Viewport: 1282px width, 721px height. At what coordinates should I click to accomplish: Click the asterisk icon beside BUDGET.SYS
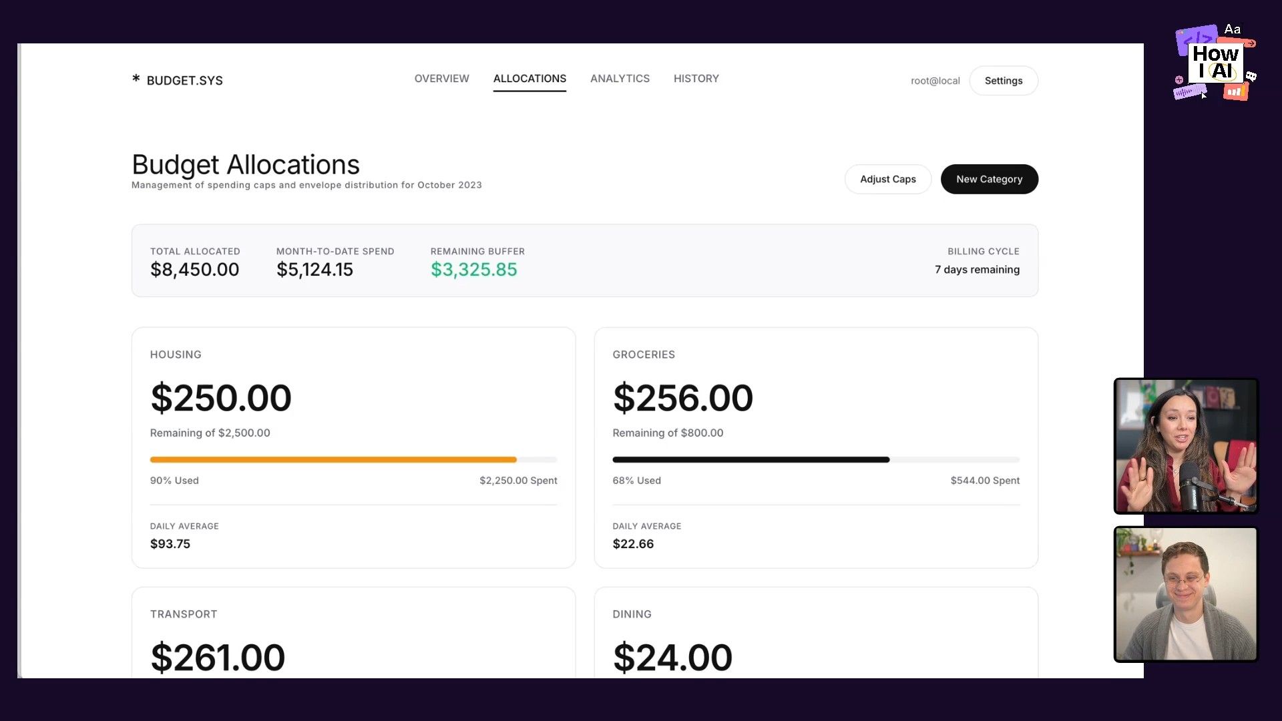click(x=136, y=79)
